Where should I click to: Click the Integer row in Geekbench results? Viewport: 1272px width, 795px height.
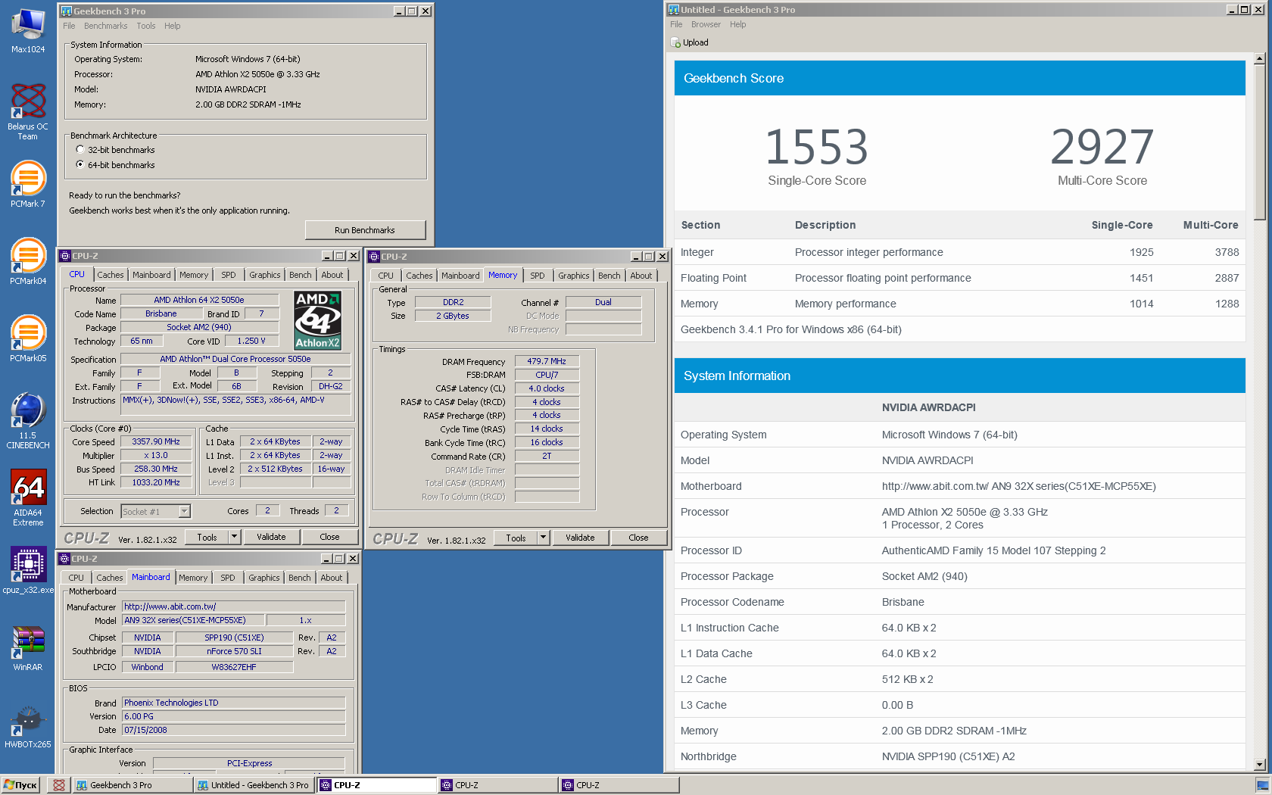959,252
